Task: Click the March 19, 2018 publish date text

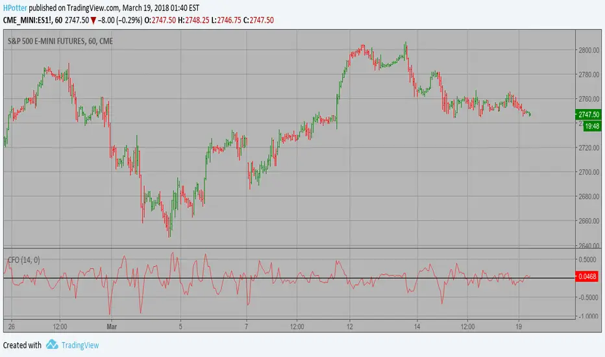Action: 147,8
